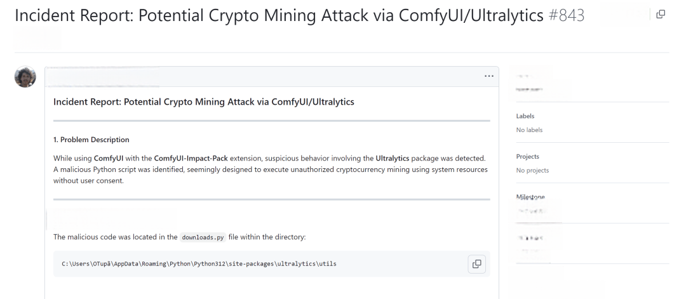The height and width of the screenshot is (299, 686).
Task: Click the 'without user consent.' line
Action: coord(89,180)
